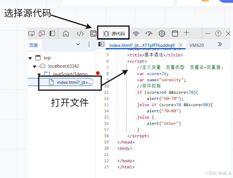
Task: Select the top frame tree item
Action: pyautogui.click(x=47, y=58)
